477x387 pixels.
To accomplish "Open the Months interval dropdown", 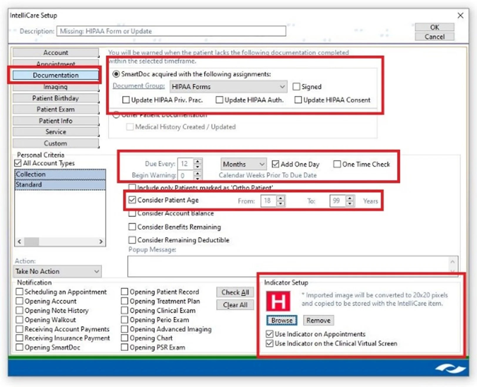I will 243,164.
